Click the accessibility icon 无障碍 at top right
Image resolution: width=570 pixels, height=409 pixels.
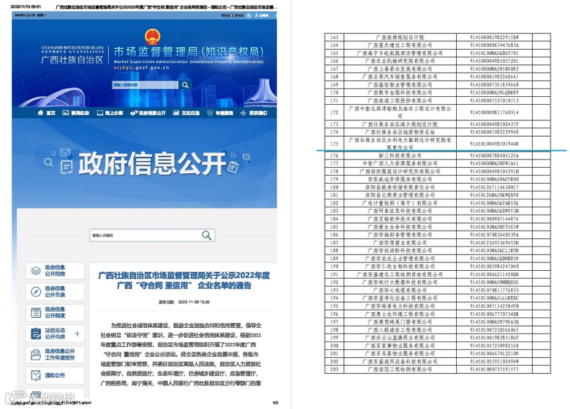(x=257, y=16)
